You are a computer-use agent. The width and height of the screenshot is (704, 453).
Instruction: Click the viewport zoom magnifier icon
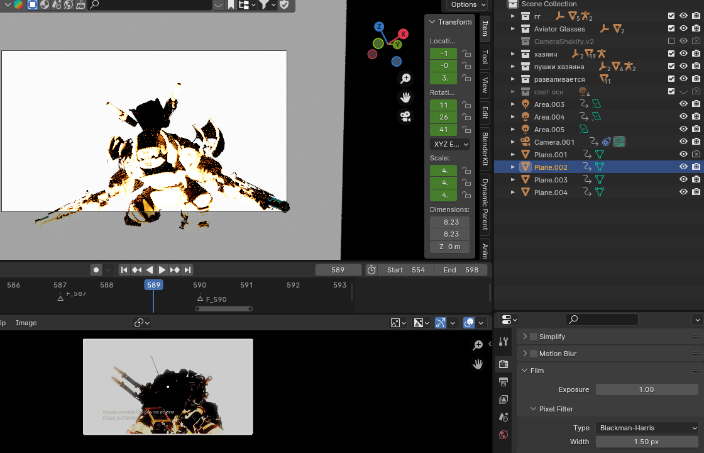[x=405, y=79]
